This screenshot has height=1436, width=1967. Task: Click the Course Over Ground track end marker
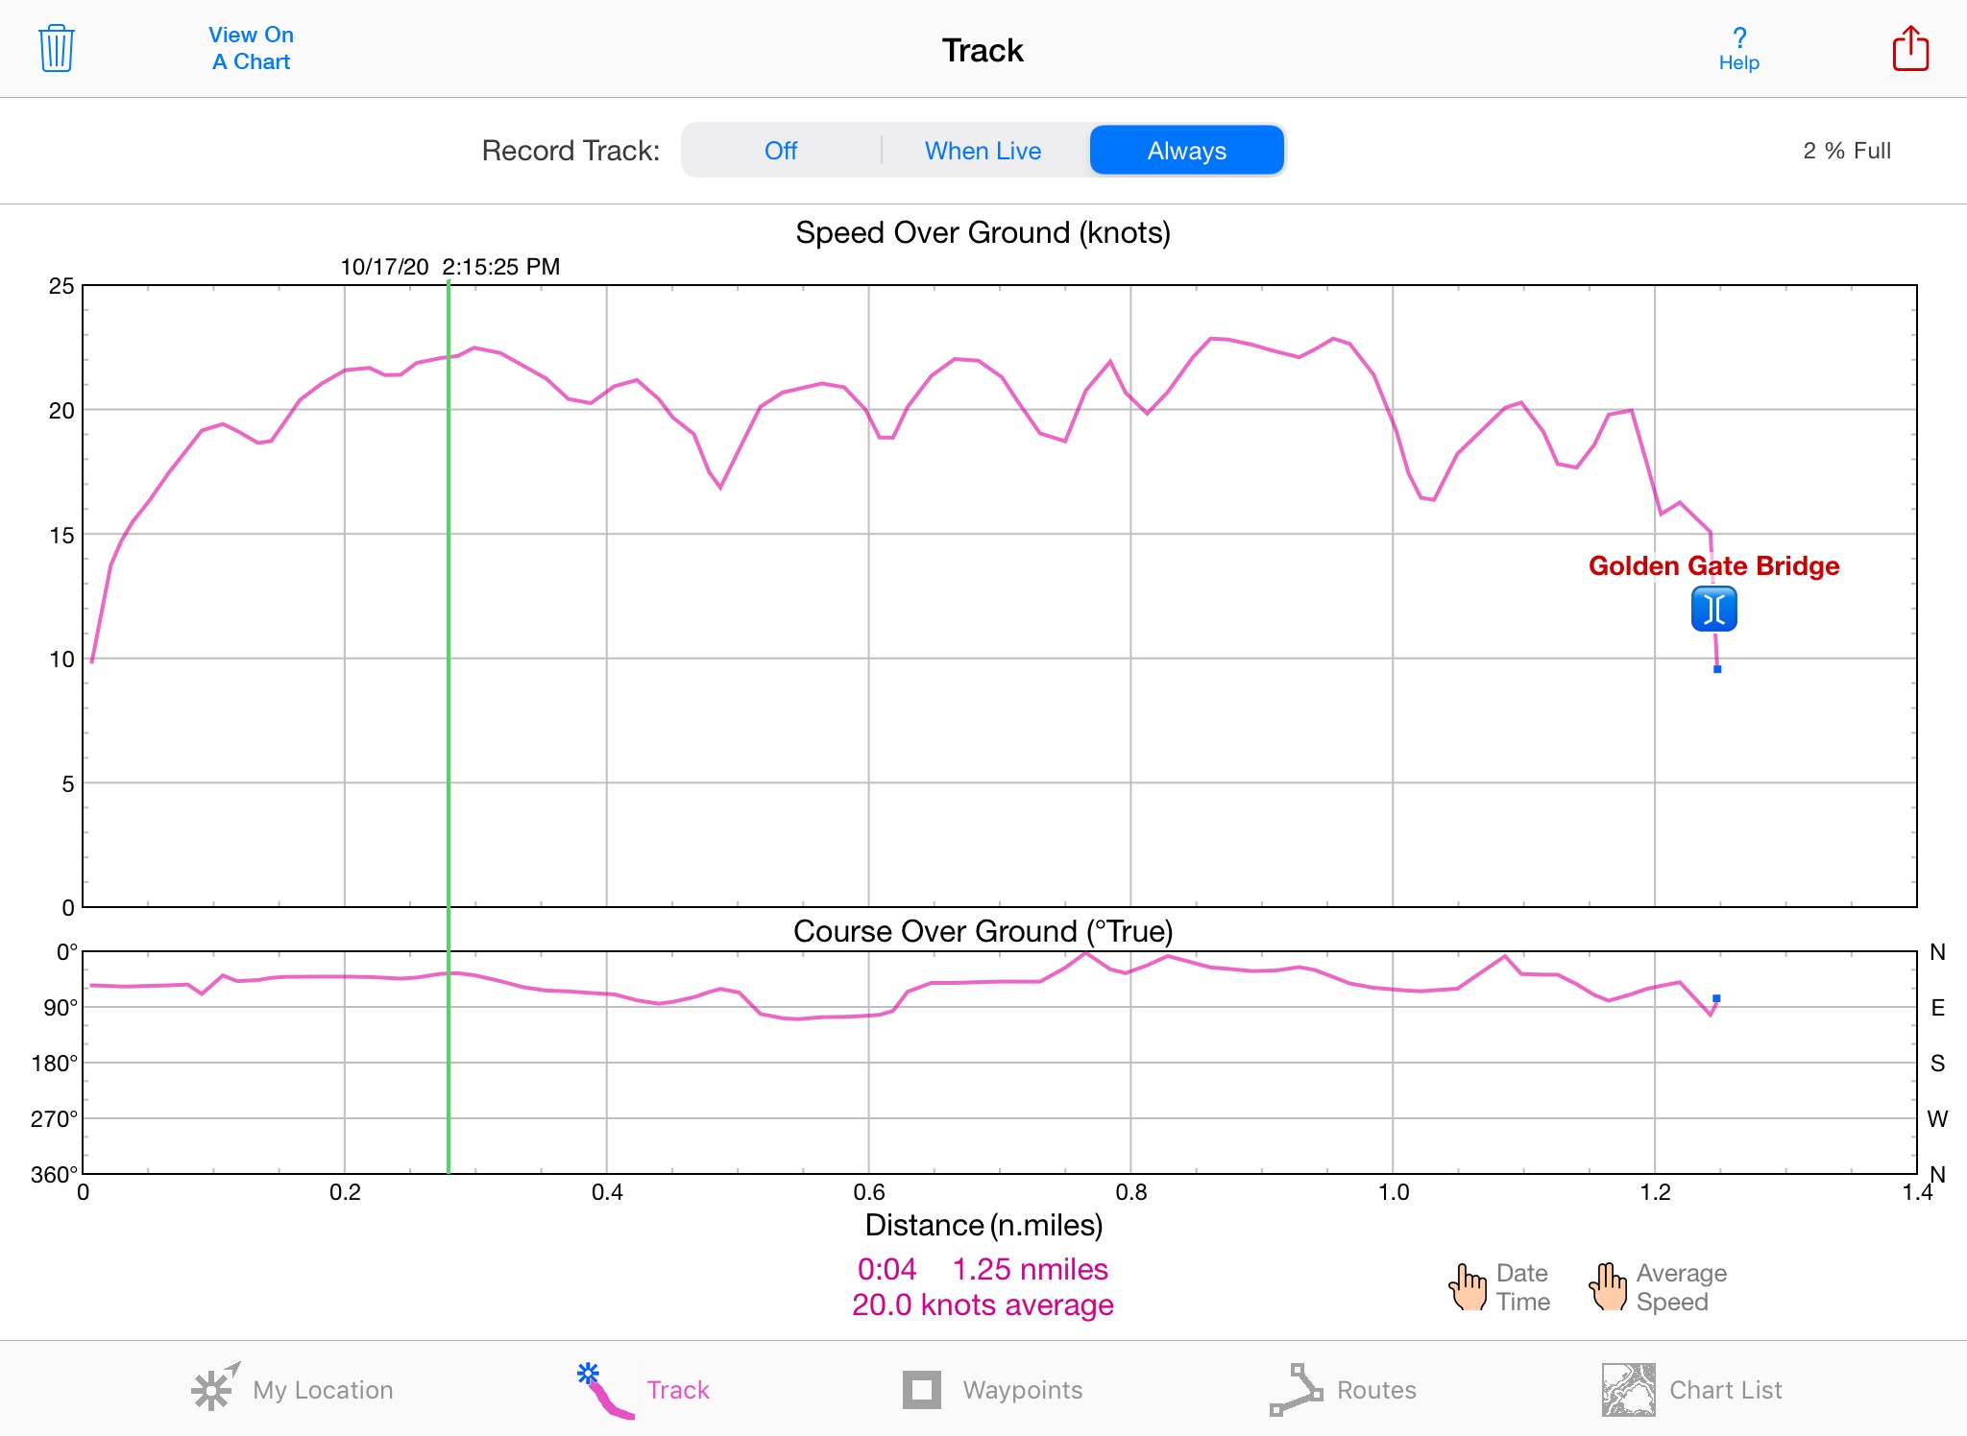tap(1716, 998)
